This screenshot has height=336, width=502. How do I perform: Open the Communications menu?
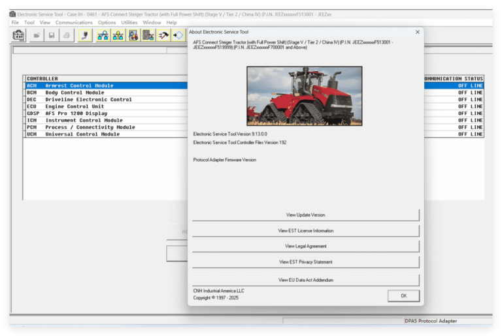coord(74,22)
